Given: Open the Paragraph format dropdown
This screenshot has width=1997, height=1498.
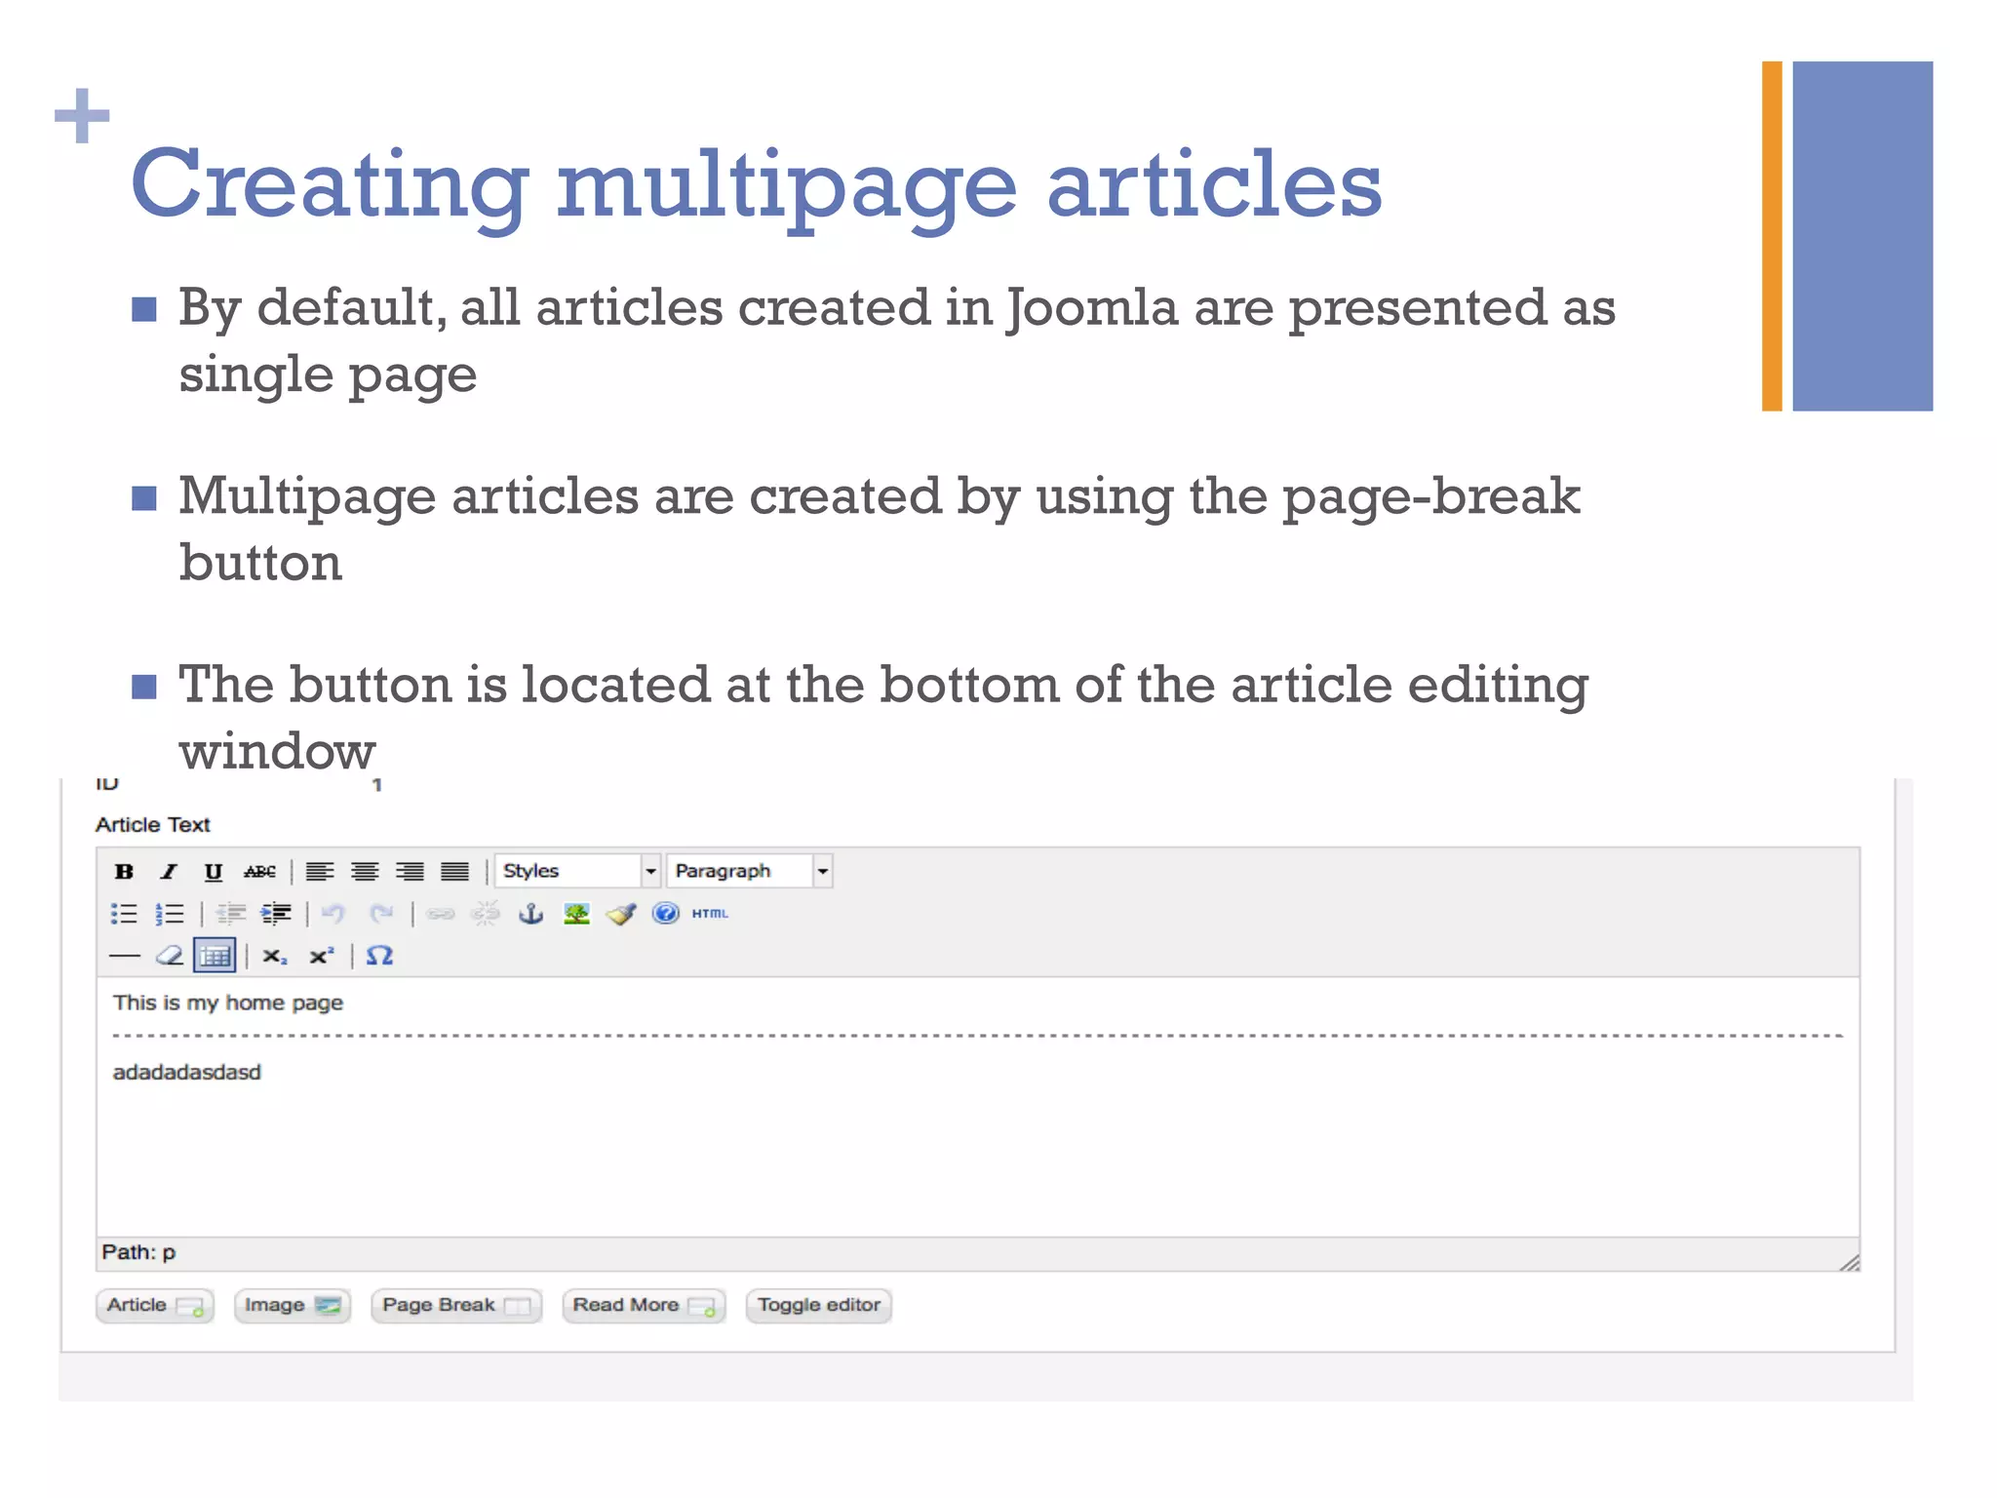Looking at the screenshot, I should click(749, 871).
